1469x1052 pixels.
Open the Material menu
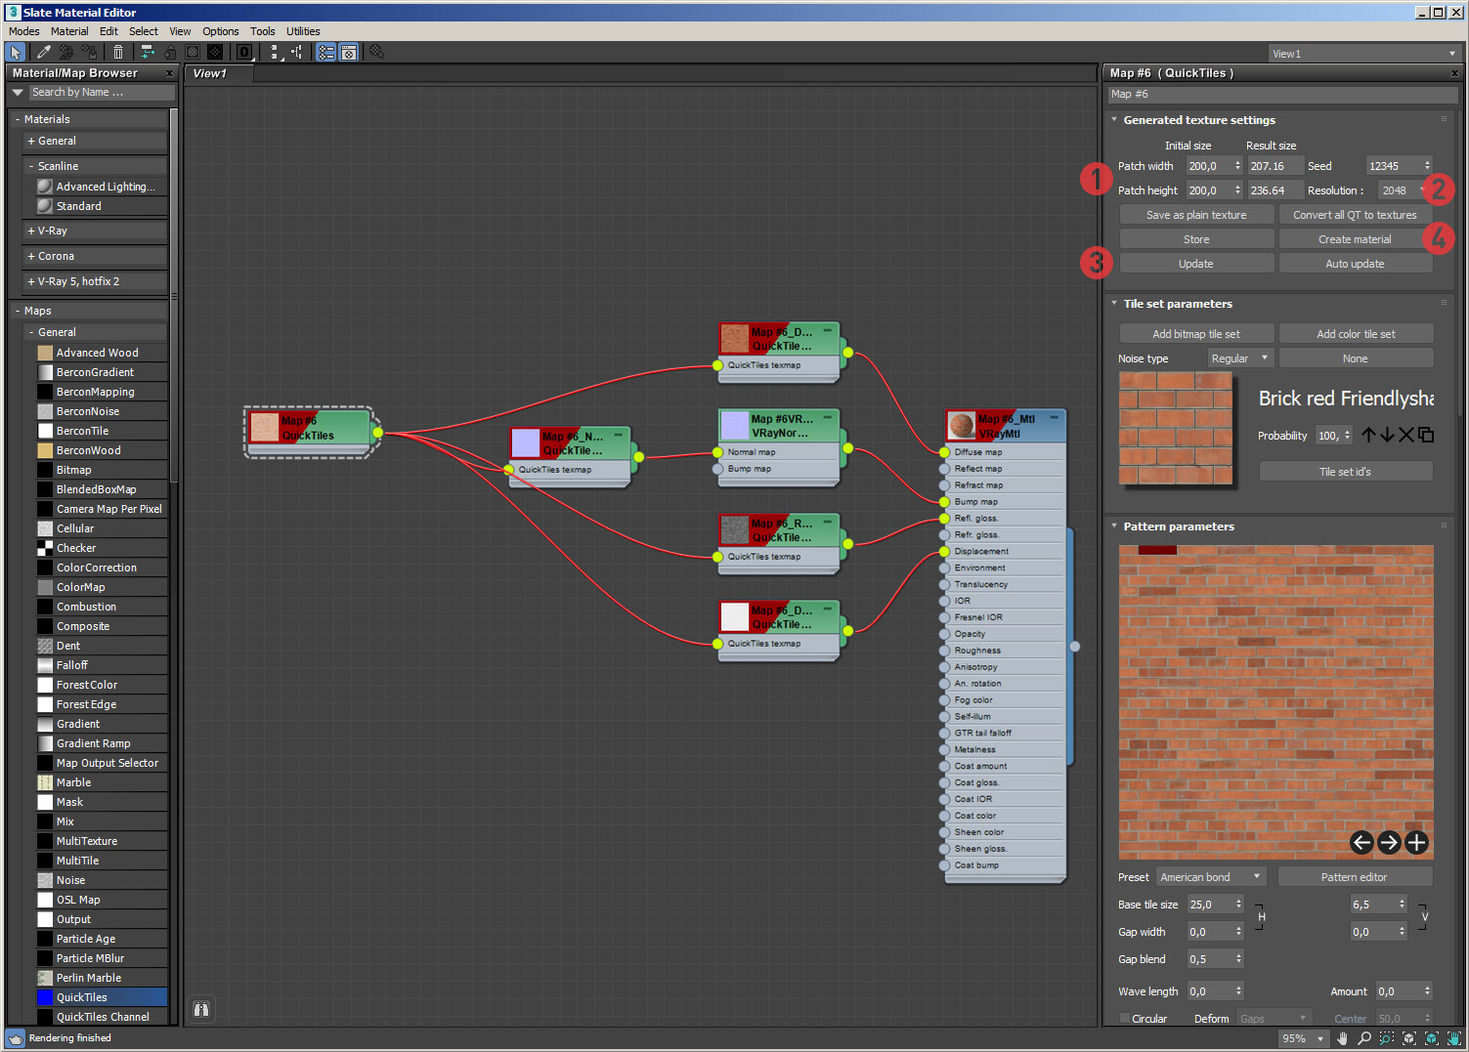point(69,31)
